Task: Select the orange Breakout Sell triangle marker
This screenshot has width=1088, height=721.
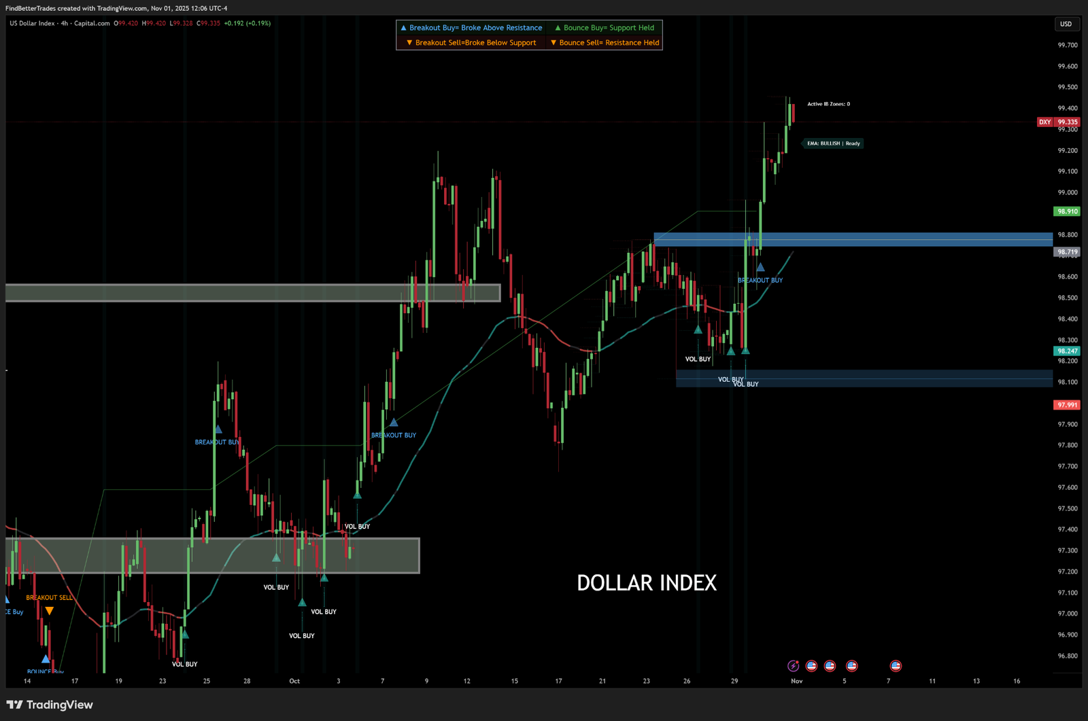Action: click(x=50, y=611)
